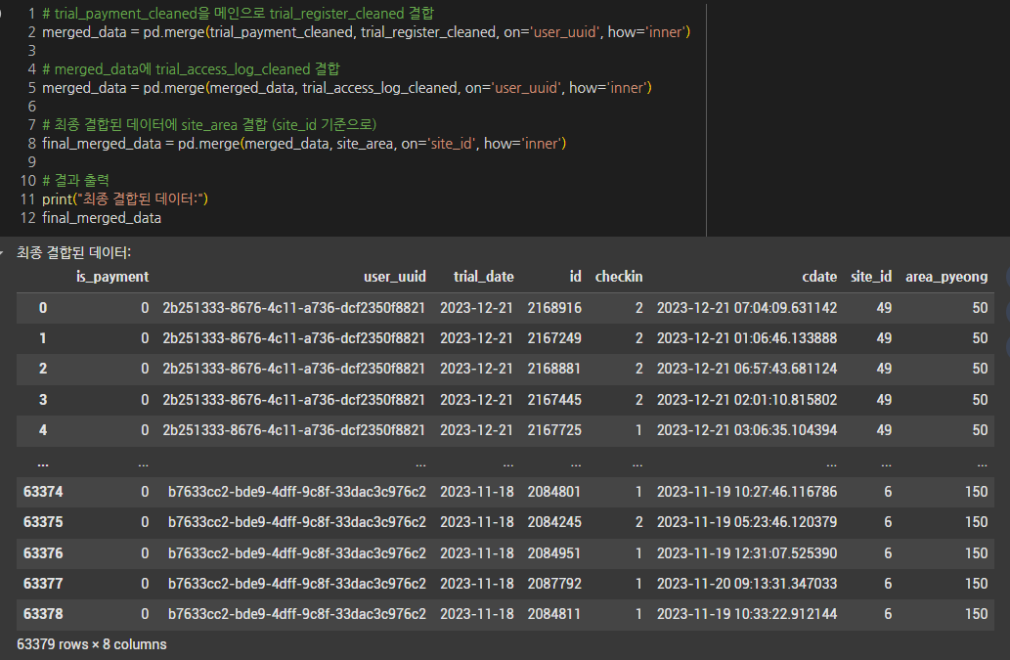Click the user_uuid cell in row 63376
The height and width of the screenshot is (660, 1010).
click(x=297, y=553)
